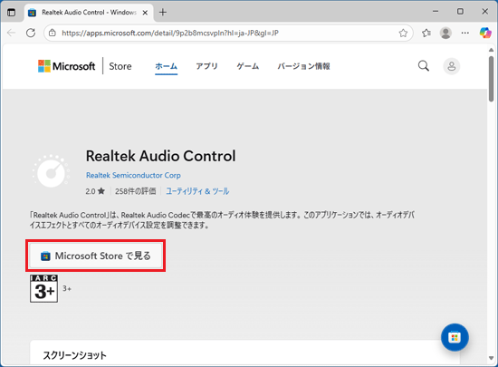The image size is (498, 367).
Task: Open Realtek Semiconductor Corp publisher link
Action: tap(133, 176)
